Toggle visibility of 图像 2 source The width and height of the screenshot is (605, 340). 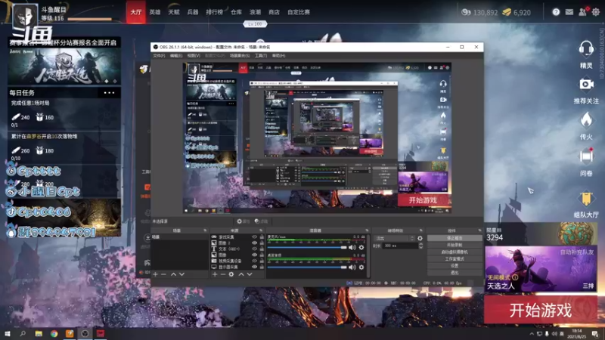click(254, 243)
